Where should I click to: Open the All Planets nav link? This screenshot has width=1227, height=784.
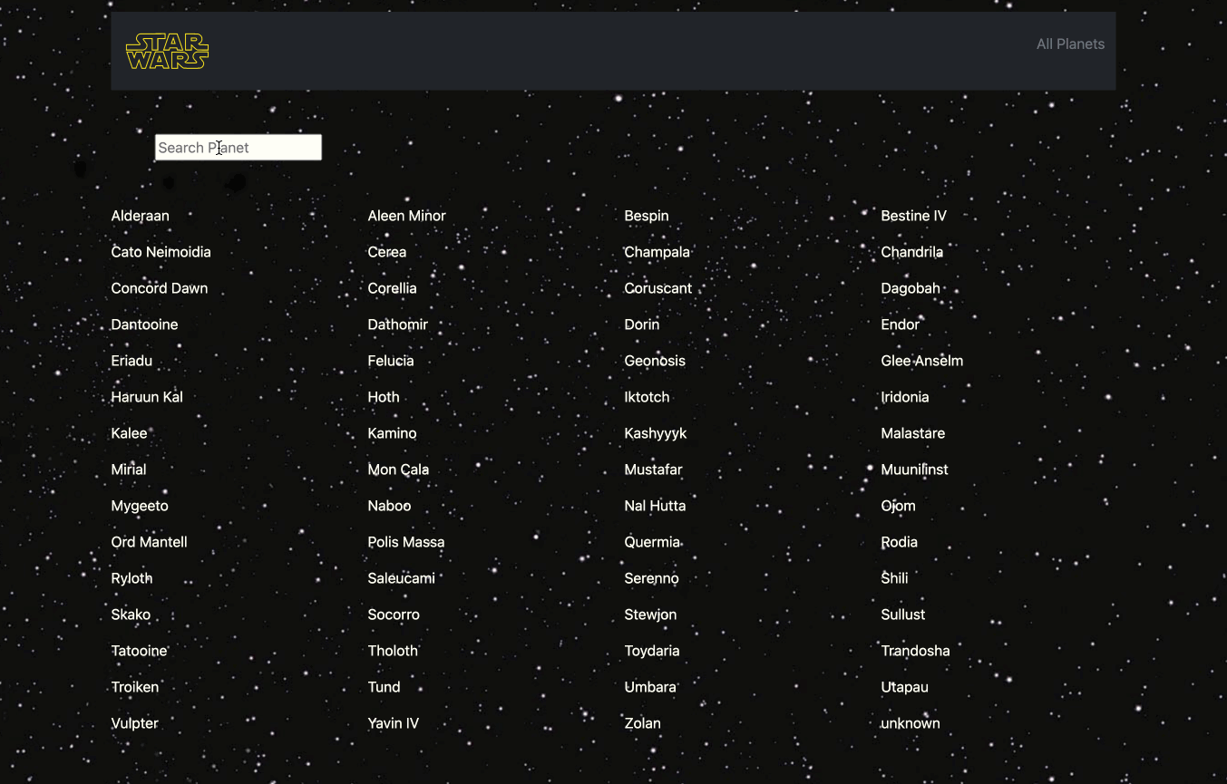click(x=1070, y=44)
